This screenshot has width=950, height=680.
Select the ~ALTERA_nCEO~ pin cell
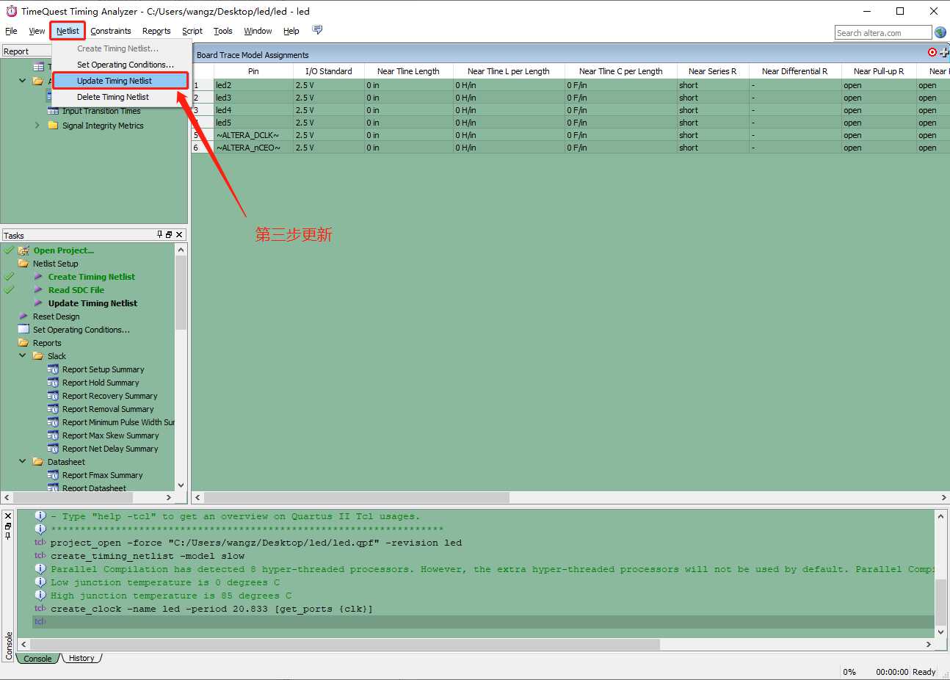pyautogui.click(x=253, y=148)
